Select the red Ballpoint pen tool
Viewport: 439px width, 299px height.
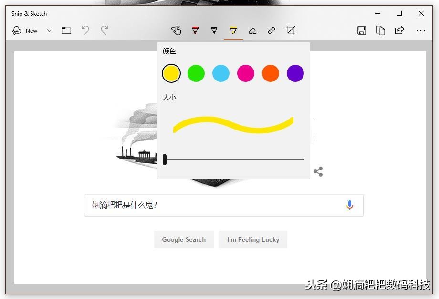pyautogui.click(x=195, y=30)
